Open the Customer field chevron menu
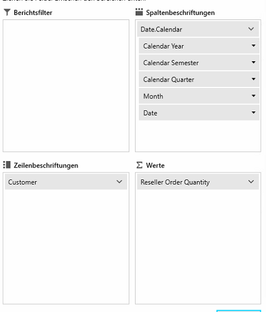Screen dimensions: 266x312 (x=120, y=182)
